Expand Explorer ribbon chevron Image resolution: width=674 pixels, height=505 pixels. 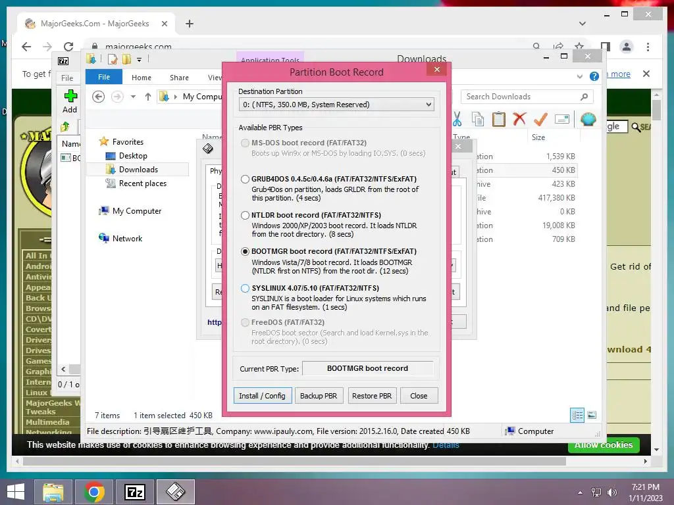coord(580,76)
